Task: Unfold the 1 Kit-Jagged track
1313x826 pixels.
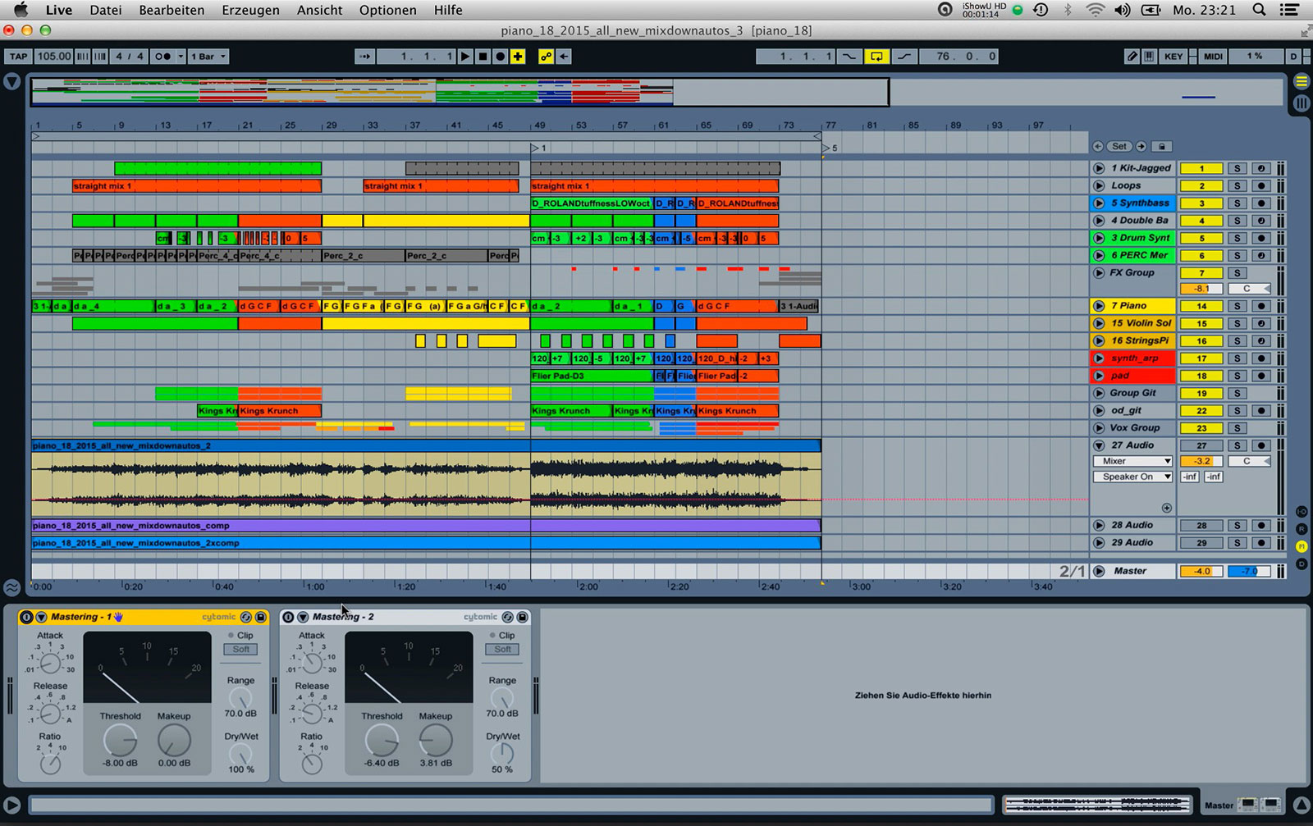Action: [x=1099, y=168]
